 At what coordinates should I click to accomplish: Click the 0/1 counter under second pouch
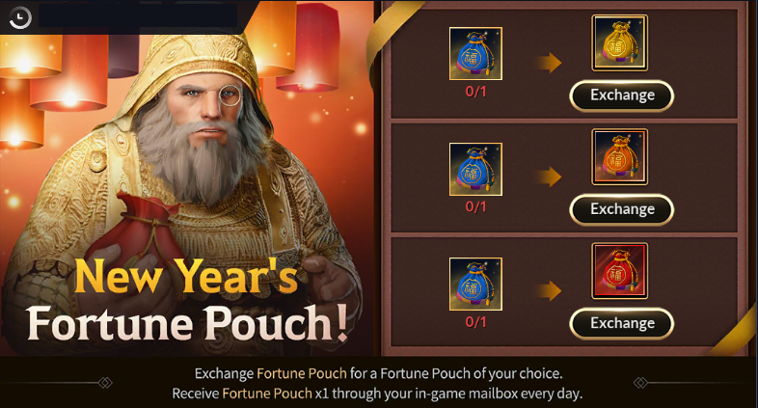[475, 207]
